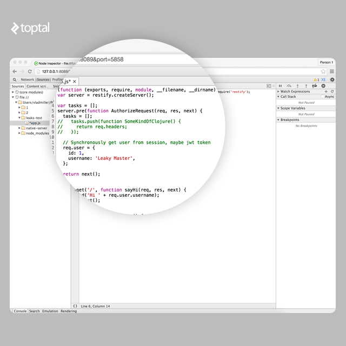This screenshot has height=346, width=346.
Task: Switch to the Profiles panel tab
Action: 57,79
